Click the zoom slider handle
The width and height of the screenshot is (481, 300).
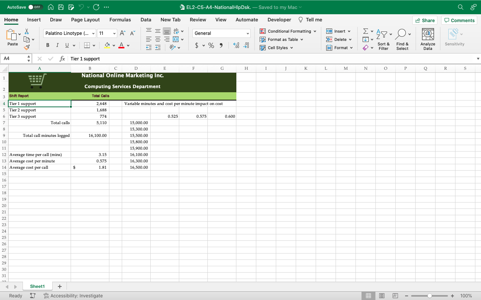coord(430,296)
